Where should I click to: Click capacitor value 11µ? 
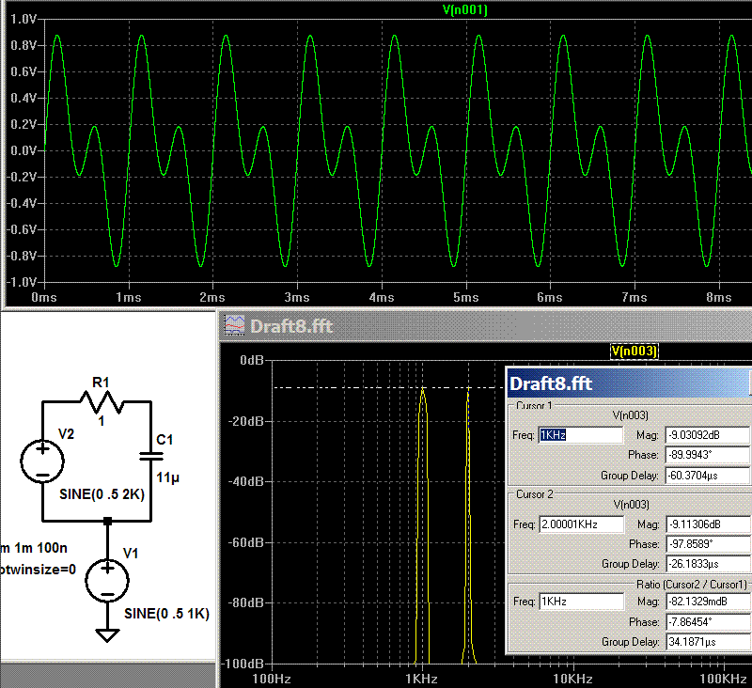pyautogui.click(x=168, y=477)
